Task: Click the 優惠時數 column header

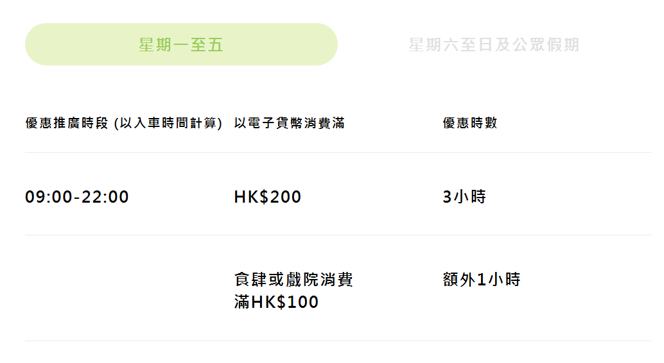Action: pos(470,123)
